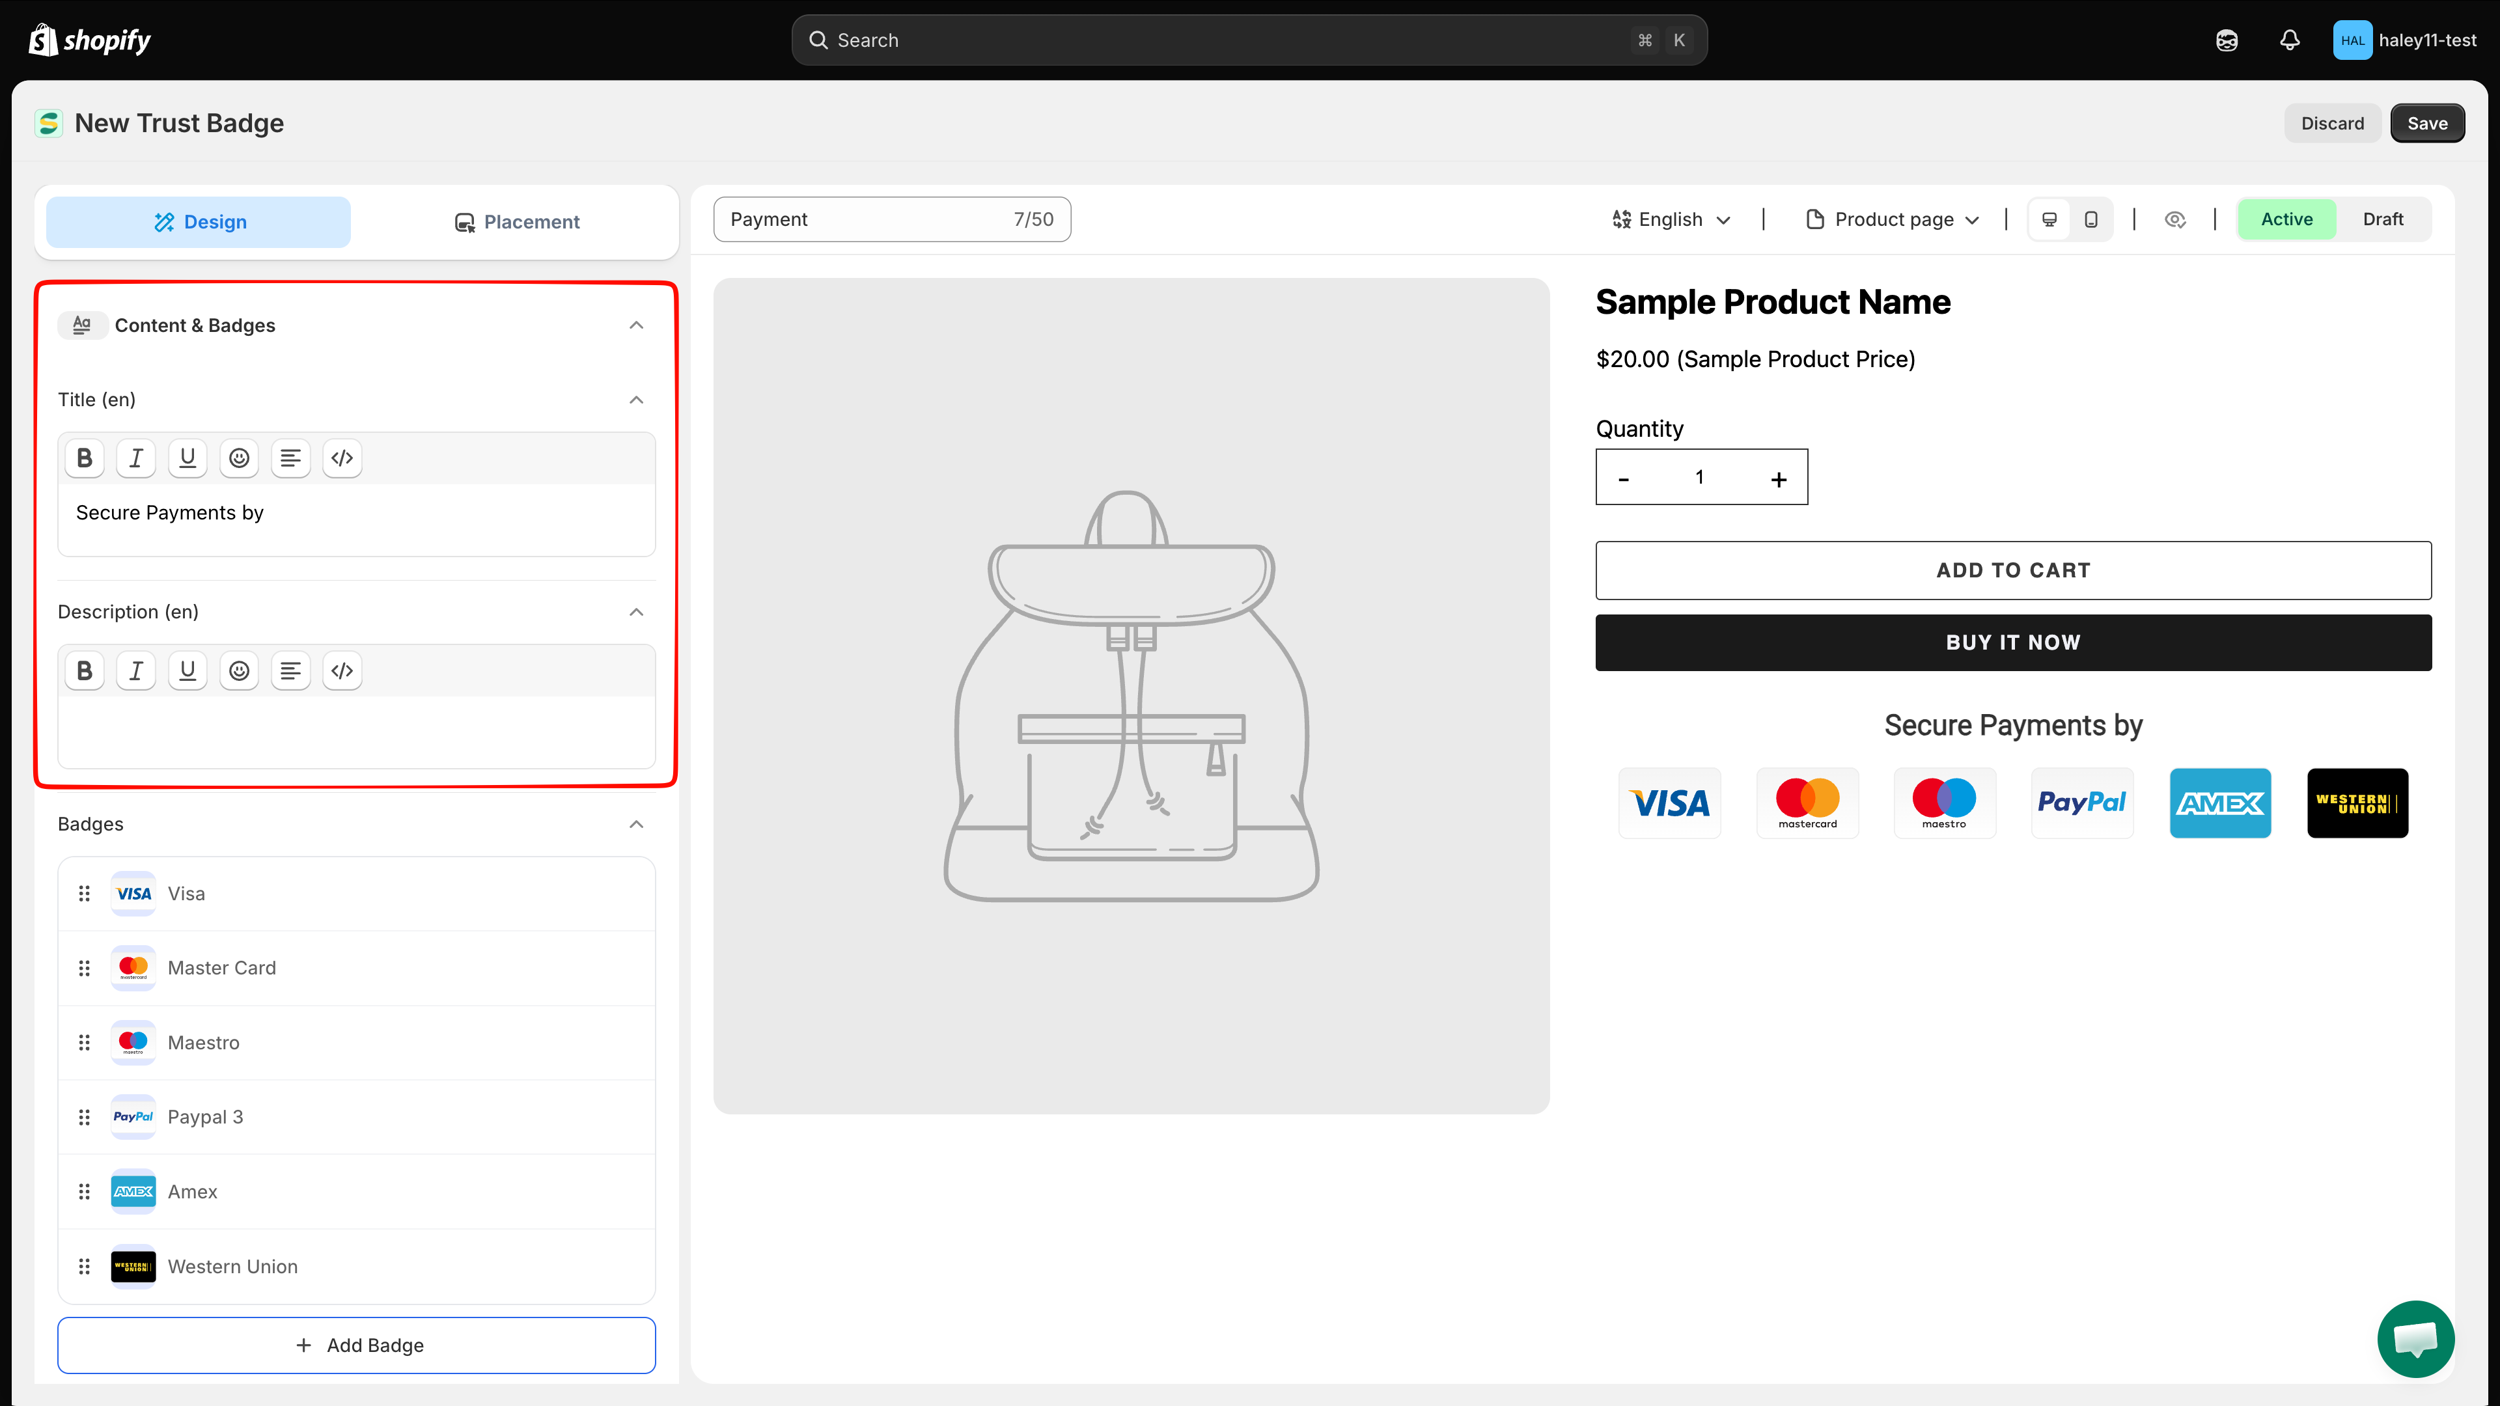Click the Payment badge name field
This screenshot has width=2500, height=1406.
tap(892, 219)
